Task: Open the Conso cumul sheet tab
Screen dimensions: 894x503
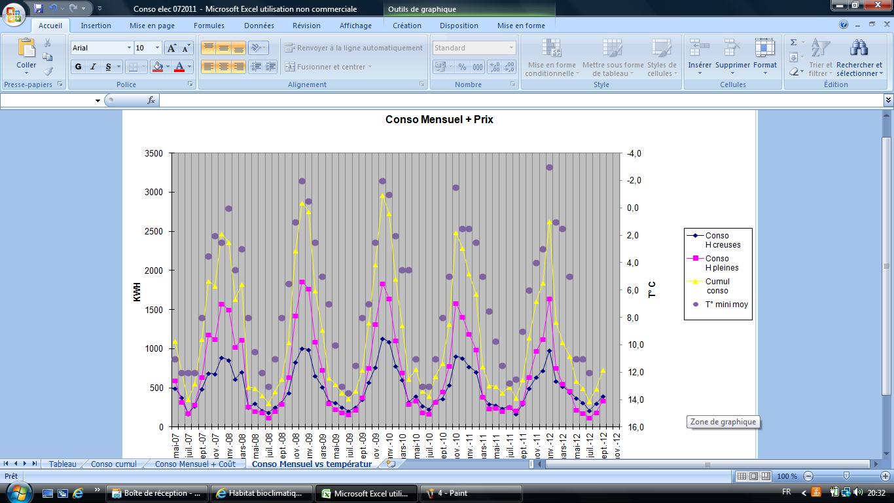Action: (x=114, y=464)
